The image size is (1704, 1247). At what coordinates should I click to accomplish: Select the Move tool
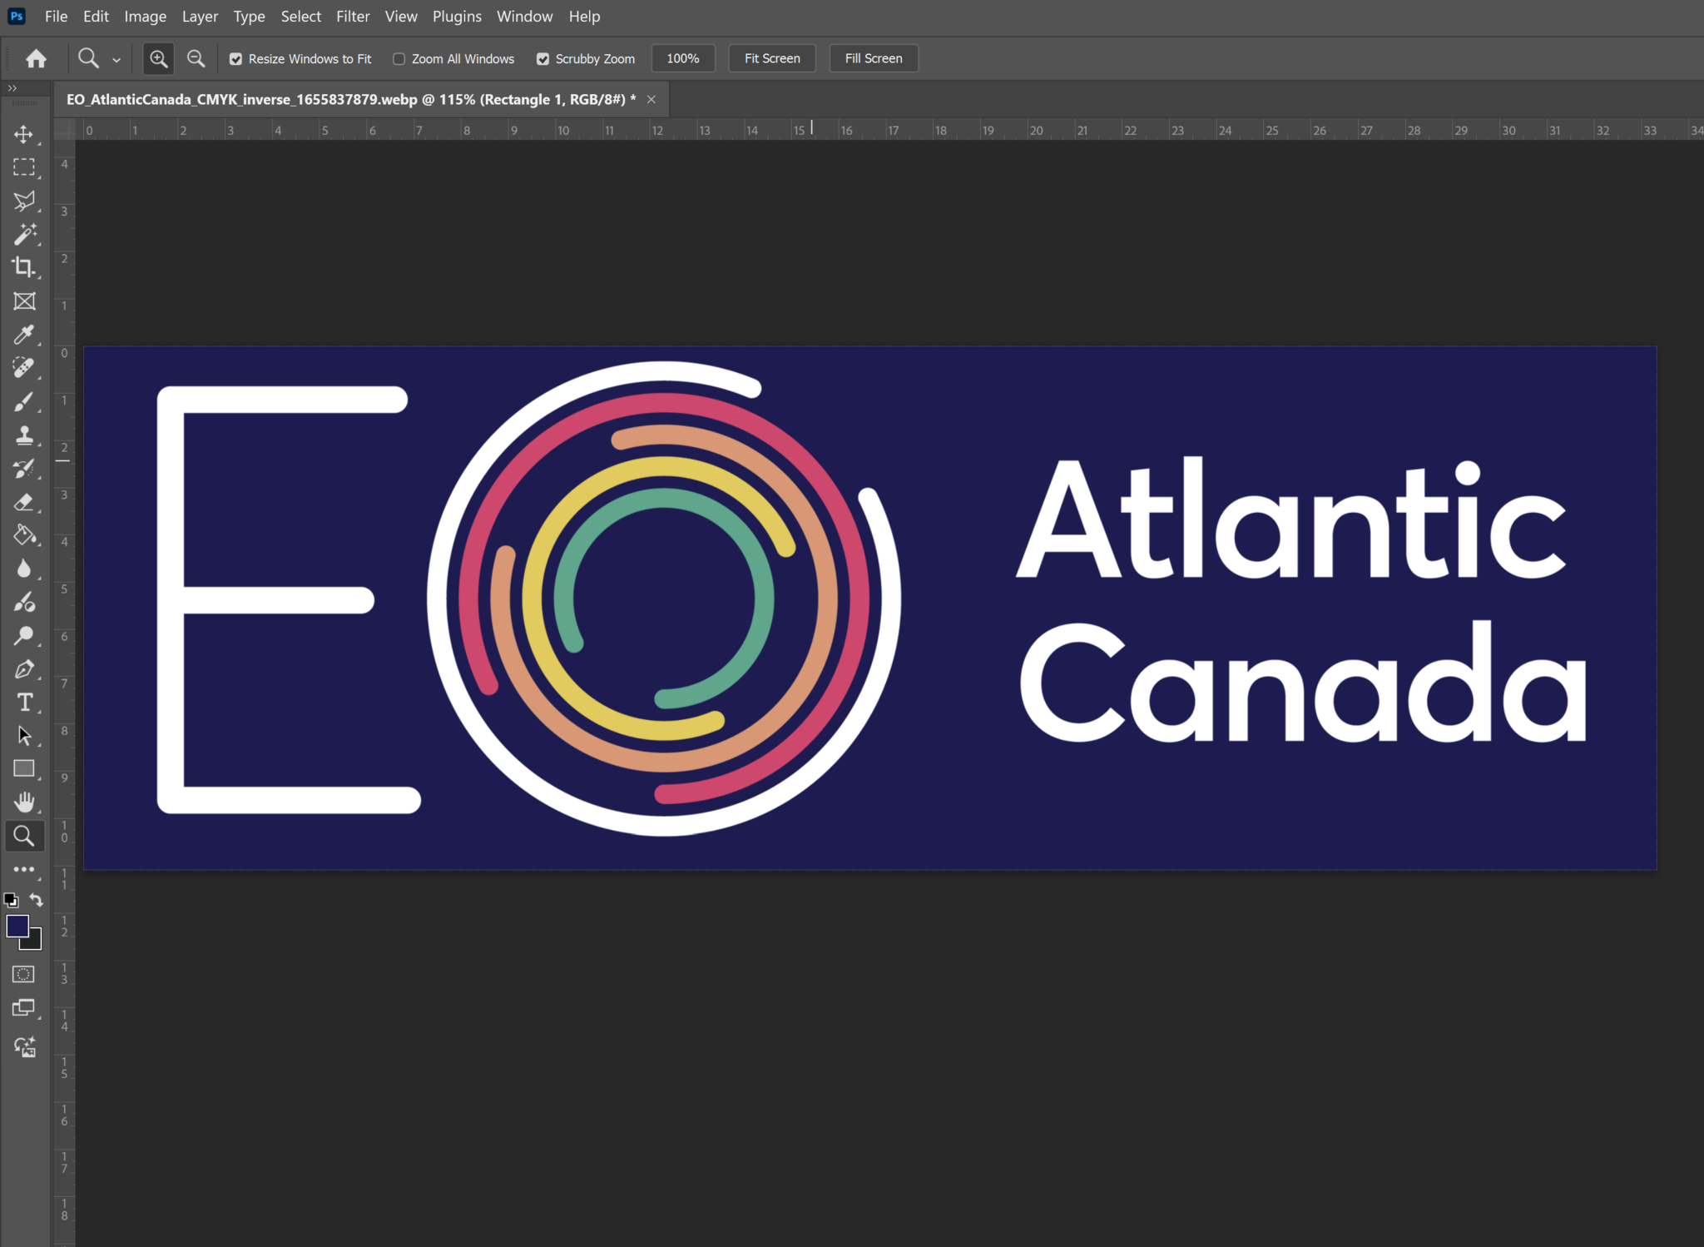[24, 133]
